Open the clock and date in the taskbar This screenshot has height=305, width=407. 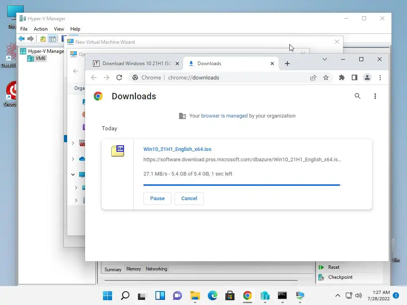pyautogui.click(x=378, y=295)
